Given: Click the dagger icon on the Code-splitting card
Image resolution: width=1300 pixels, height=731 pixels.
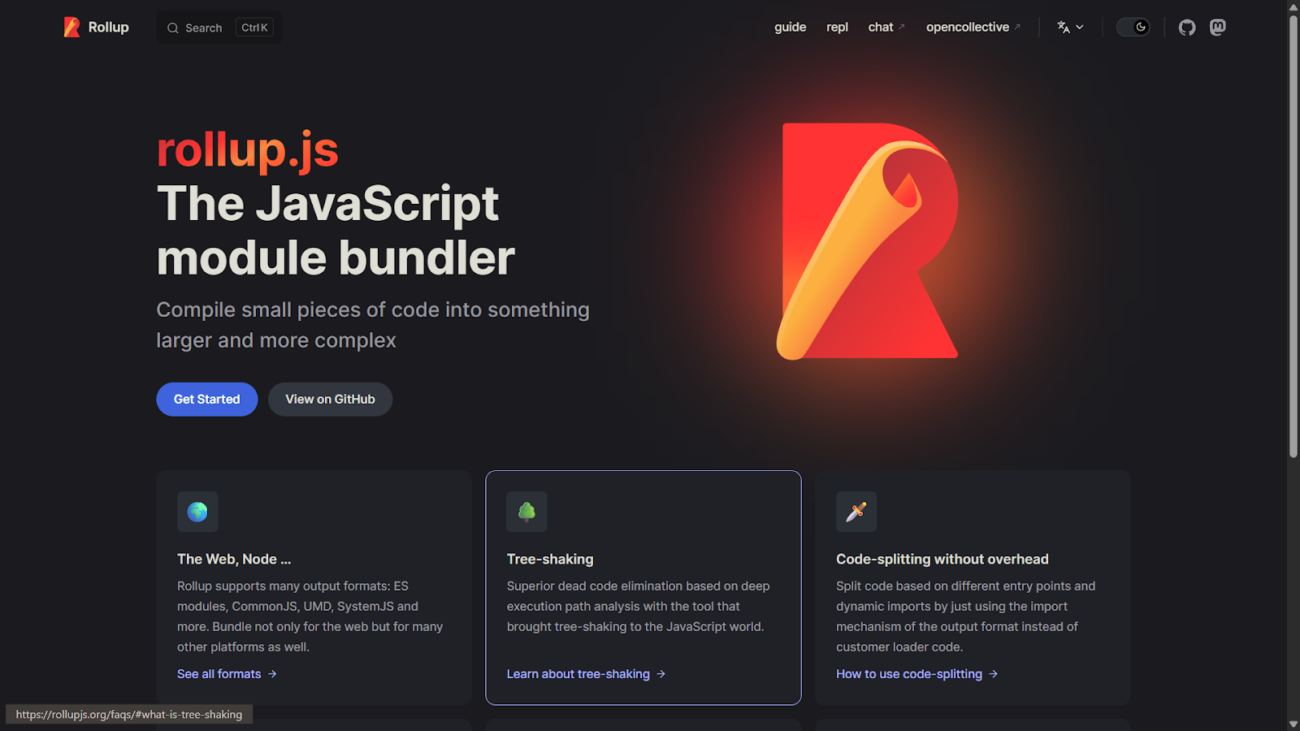Looking at the screenshot, I should click(856, 512).
